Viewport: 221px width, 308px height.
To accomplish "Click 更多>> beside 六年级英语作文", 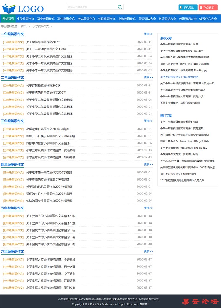I will [149, 251].
